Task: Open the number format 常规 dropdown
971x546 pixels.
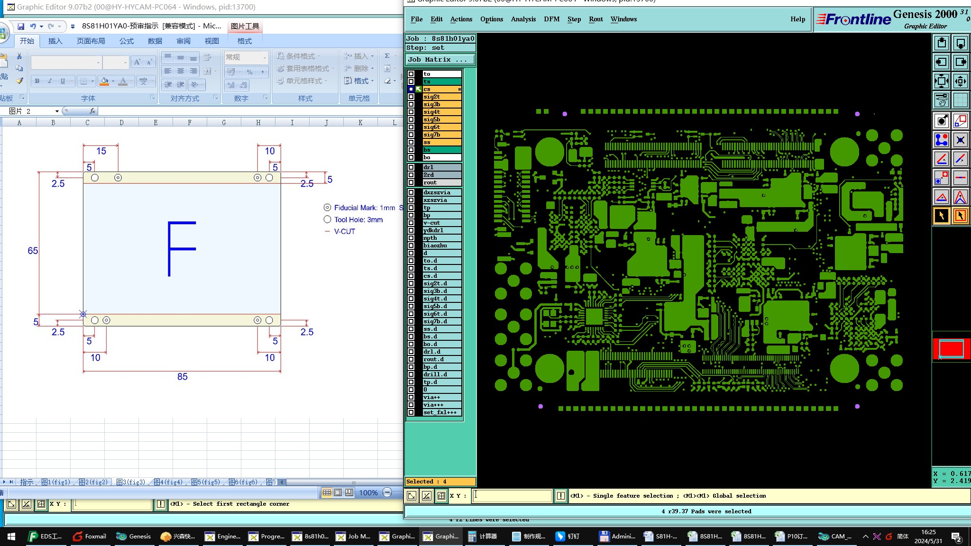Action: pyautogui.click(x=265, y=57)
